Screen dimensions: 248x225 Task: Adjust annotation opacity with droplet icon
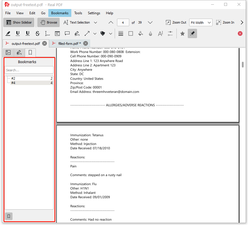(150, 33)
